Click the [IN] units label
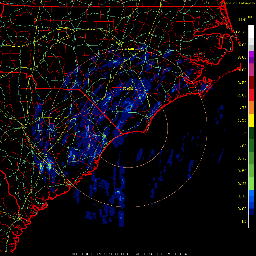The width and height of the screenshot is (256, 256). (243, 20)
